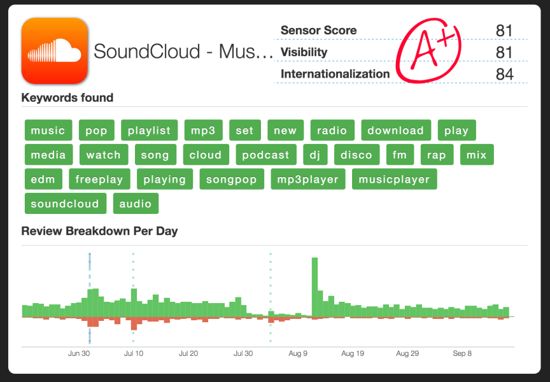The width and height of the screenshot is (550, 382).
Task: Click the SoundCloud app icon
Action: pos(54,51)
